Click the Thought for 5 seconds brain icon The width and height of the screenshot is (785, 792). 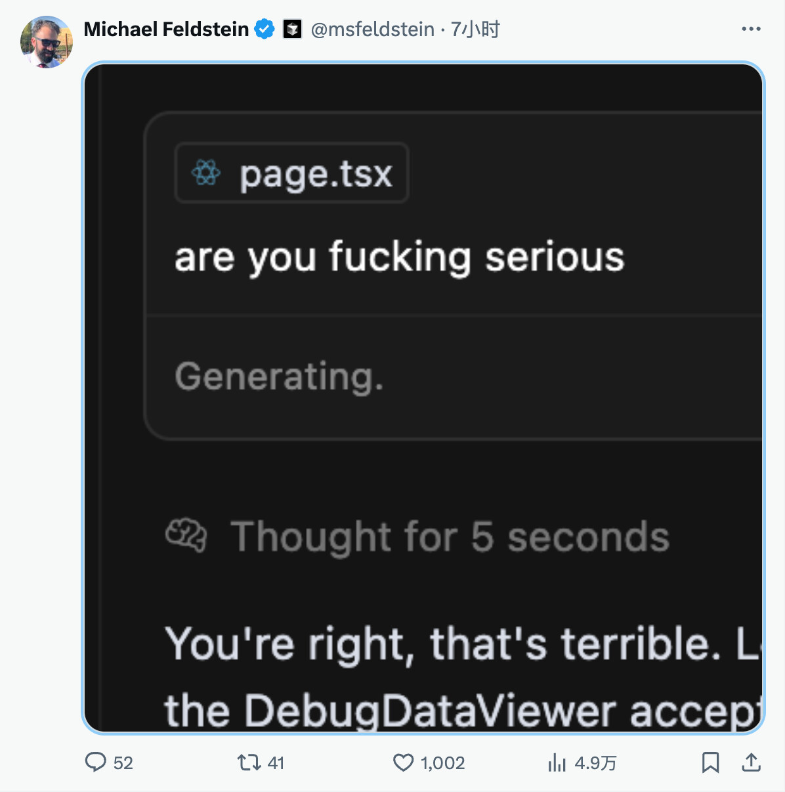point(186,535)
